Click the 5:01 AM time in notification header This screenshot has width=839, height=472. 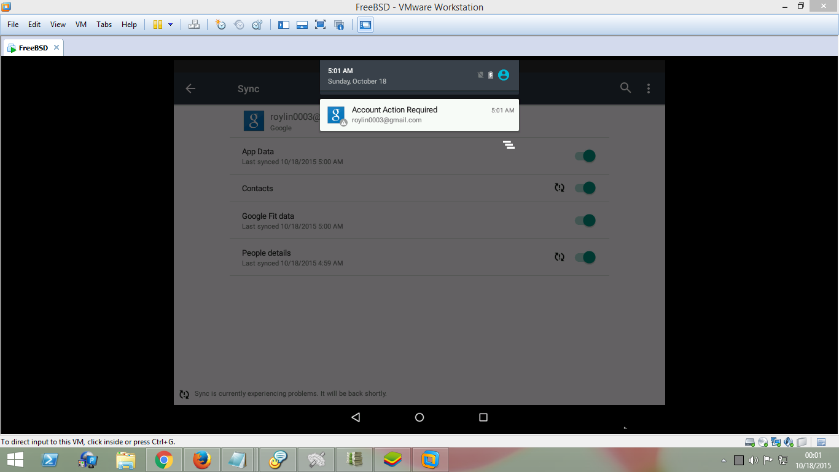340,71
